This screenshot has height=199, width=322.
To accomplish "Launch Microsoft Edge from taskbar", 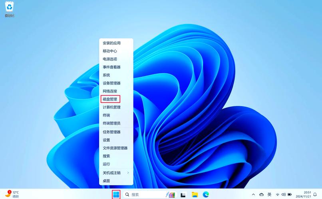I will point(206,194).
